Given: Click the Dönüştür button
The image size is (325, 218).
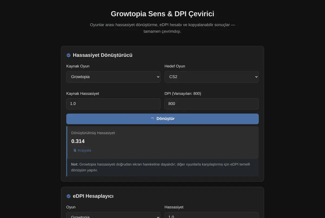Looking at the screenshot, I should pos(162,119).
